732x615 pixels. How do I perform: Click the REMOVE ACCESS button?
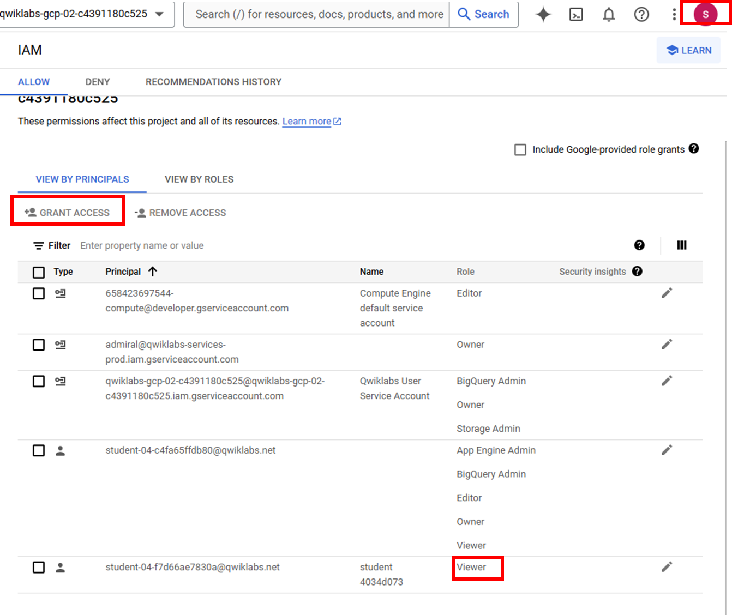click(180, 213)
